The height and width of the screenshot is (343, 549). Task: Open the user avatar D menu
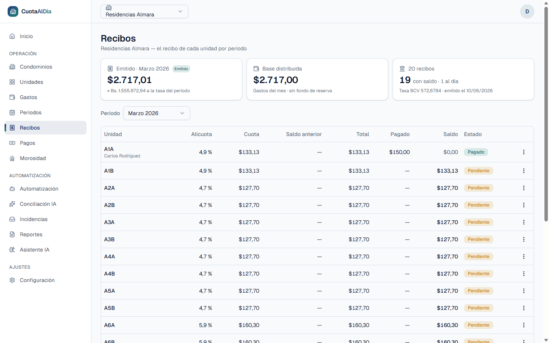527,11
